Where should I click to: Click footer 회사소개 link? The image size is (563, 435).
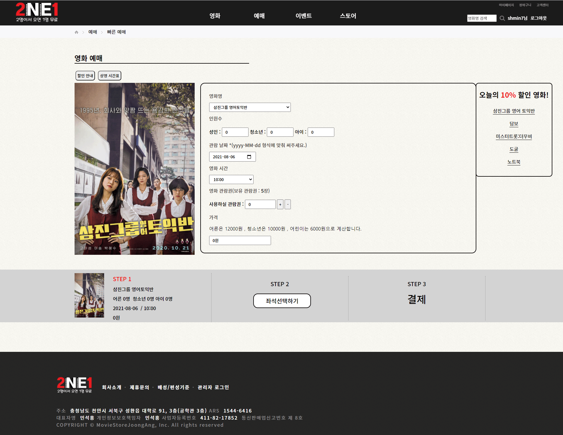click(x=112, y=387)
